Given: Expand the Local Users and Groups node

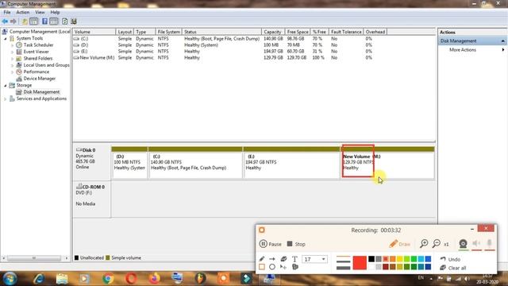Looking at the screenshot, I should 13,65.
